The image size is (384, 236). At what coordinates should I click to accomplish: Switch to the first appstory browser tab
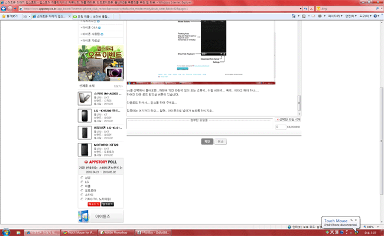point(49,17)
